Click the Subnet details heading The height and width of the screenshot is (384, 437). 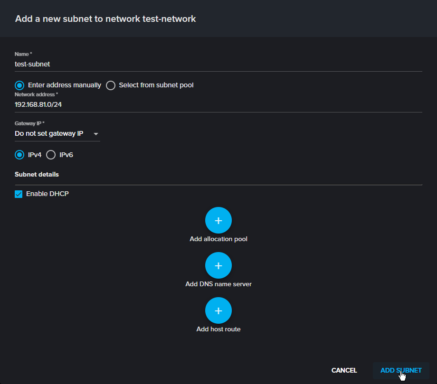(37, 174)
